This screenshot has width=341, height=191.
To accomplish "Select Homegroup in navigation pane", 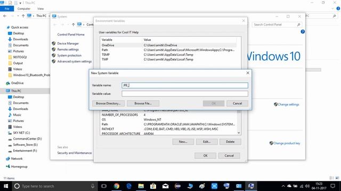I will pyautogui.click(x=19, y=167).
